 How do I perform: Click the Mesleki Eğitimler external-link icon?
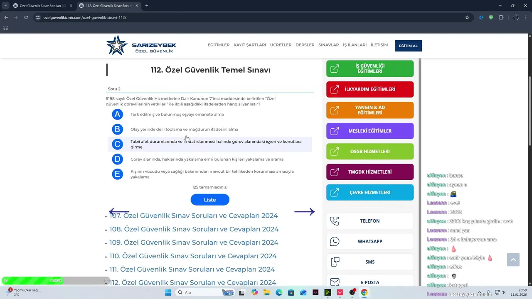(x=335, y=131)
